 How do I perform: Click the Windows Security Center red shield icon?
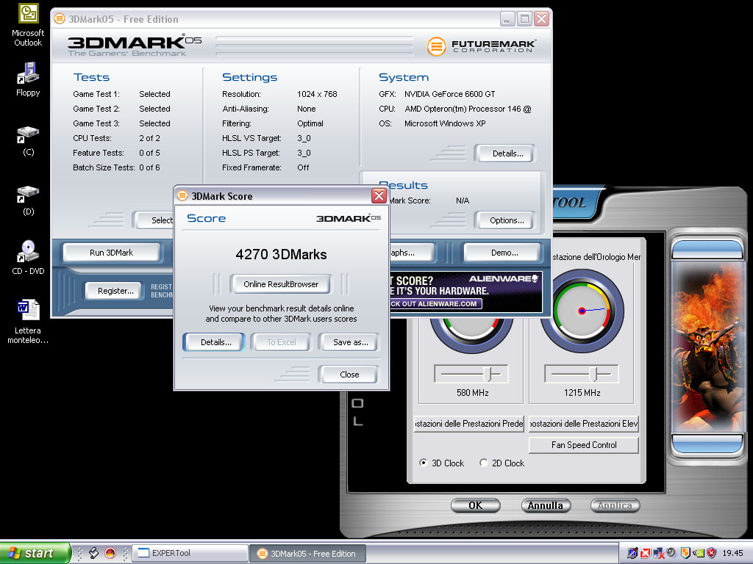pos(712,553)
